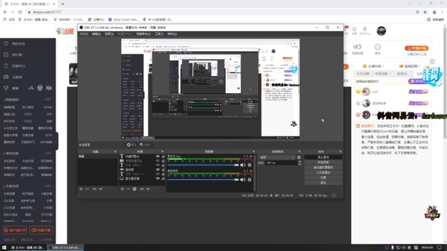Expand the 主播投稿 chevron link
This screenshot has width=447, height=251.
373,66
